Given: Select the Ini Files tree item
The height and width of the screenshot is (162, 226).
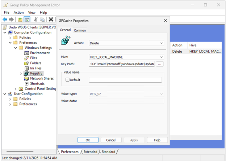Looking at the screenshot, I should pyautogui.click(x=35, y=68).
